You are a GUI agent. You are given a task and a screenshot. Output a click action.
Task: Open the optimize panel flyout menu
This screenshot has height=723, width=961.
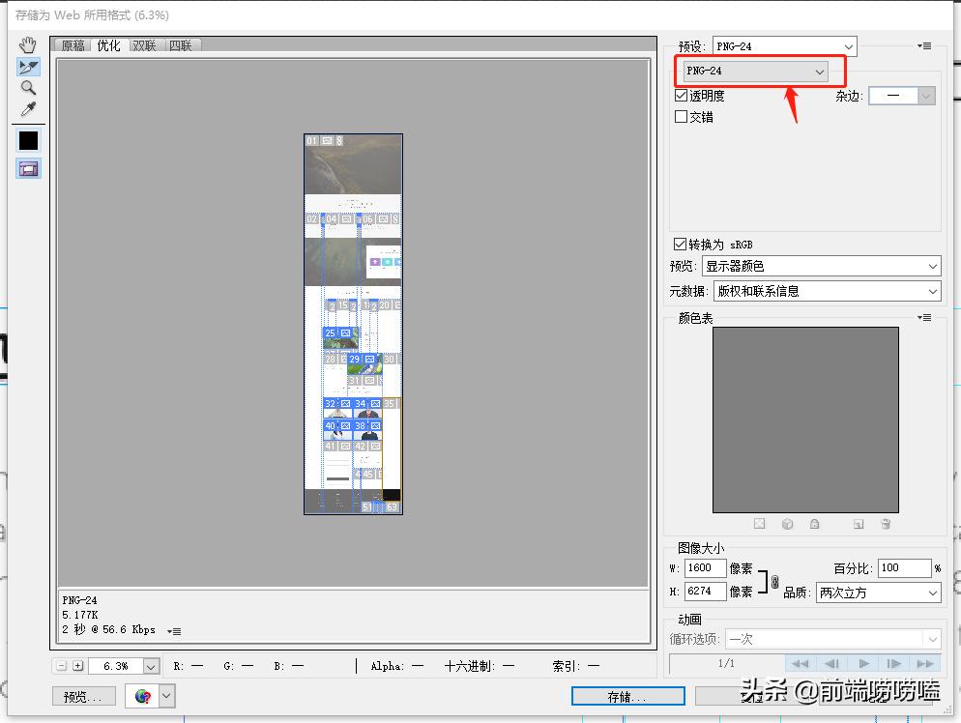(x=924, y=46)
